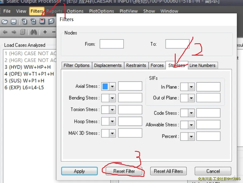Open the Code Stress operator dropdown
The image size is (243, 183).
191,113
